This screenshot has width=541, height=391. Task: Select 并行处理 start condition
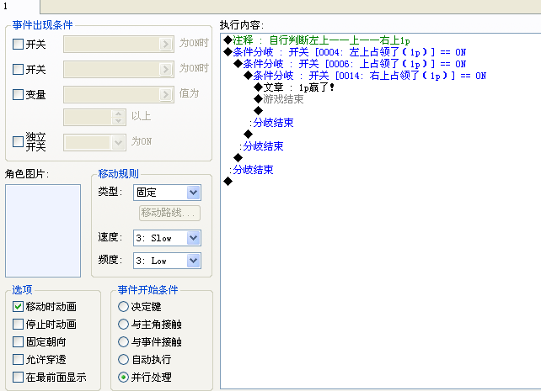123,377
